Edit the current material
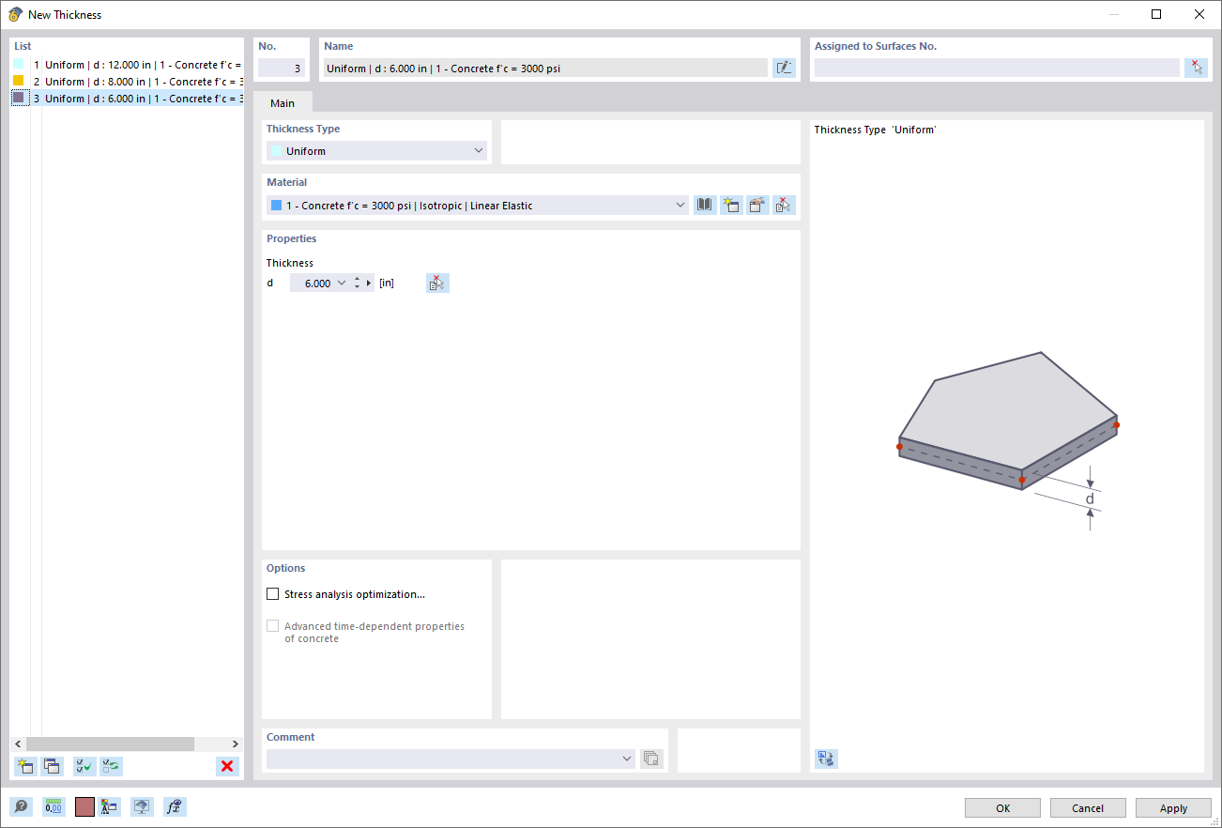This screenshot has width=1222, height=828. pos(756,205)
